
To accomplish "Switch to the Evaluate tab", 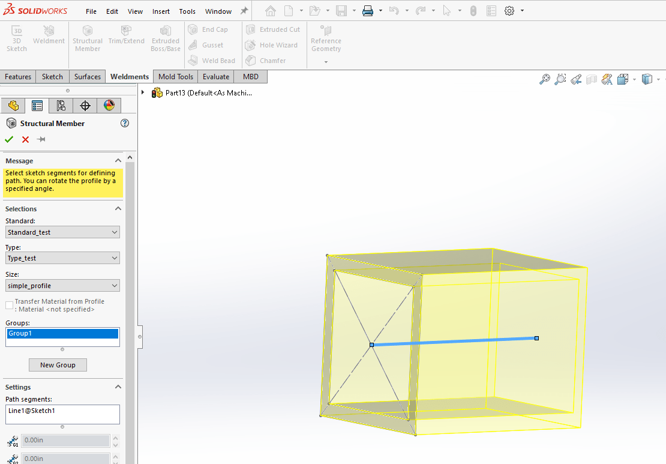I will (215, 76).
